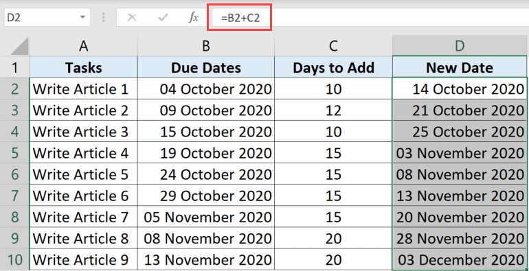Viewport: 529px width, 271px height.
Task: Click the Tasks header cell
Action: tap(84, 67)
